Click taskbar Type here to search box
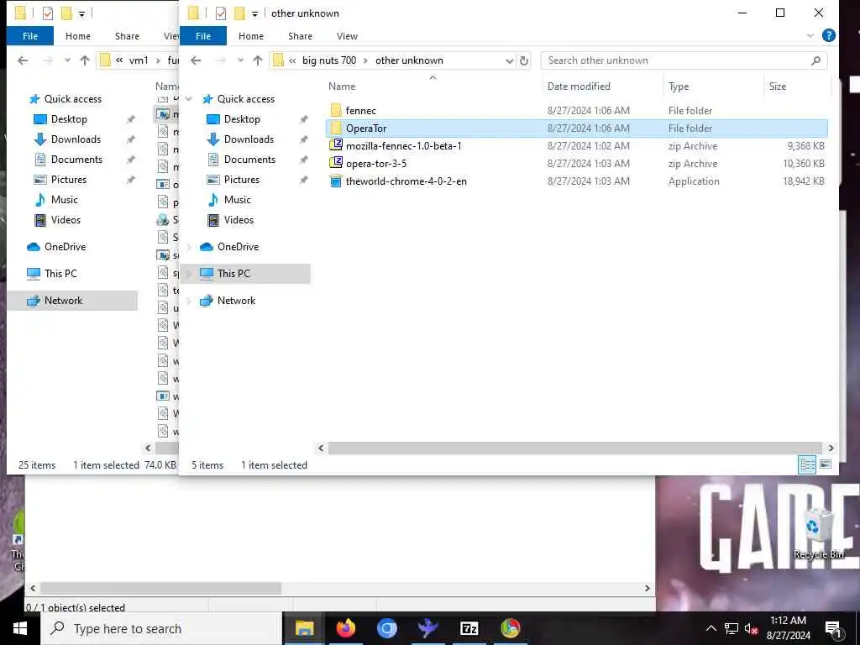The width and height of the screenshot is (860, 645). coord(162,628)
